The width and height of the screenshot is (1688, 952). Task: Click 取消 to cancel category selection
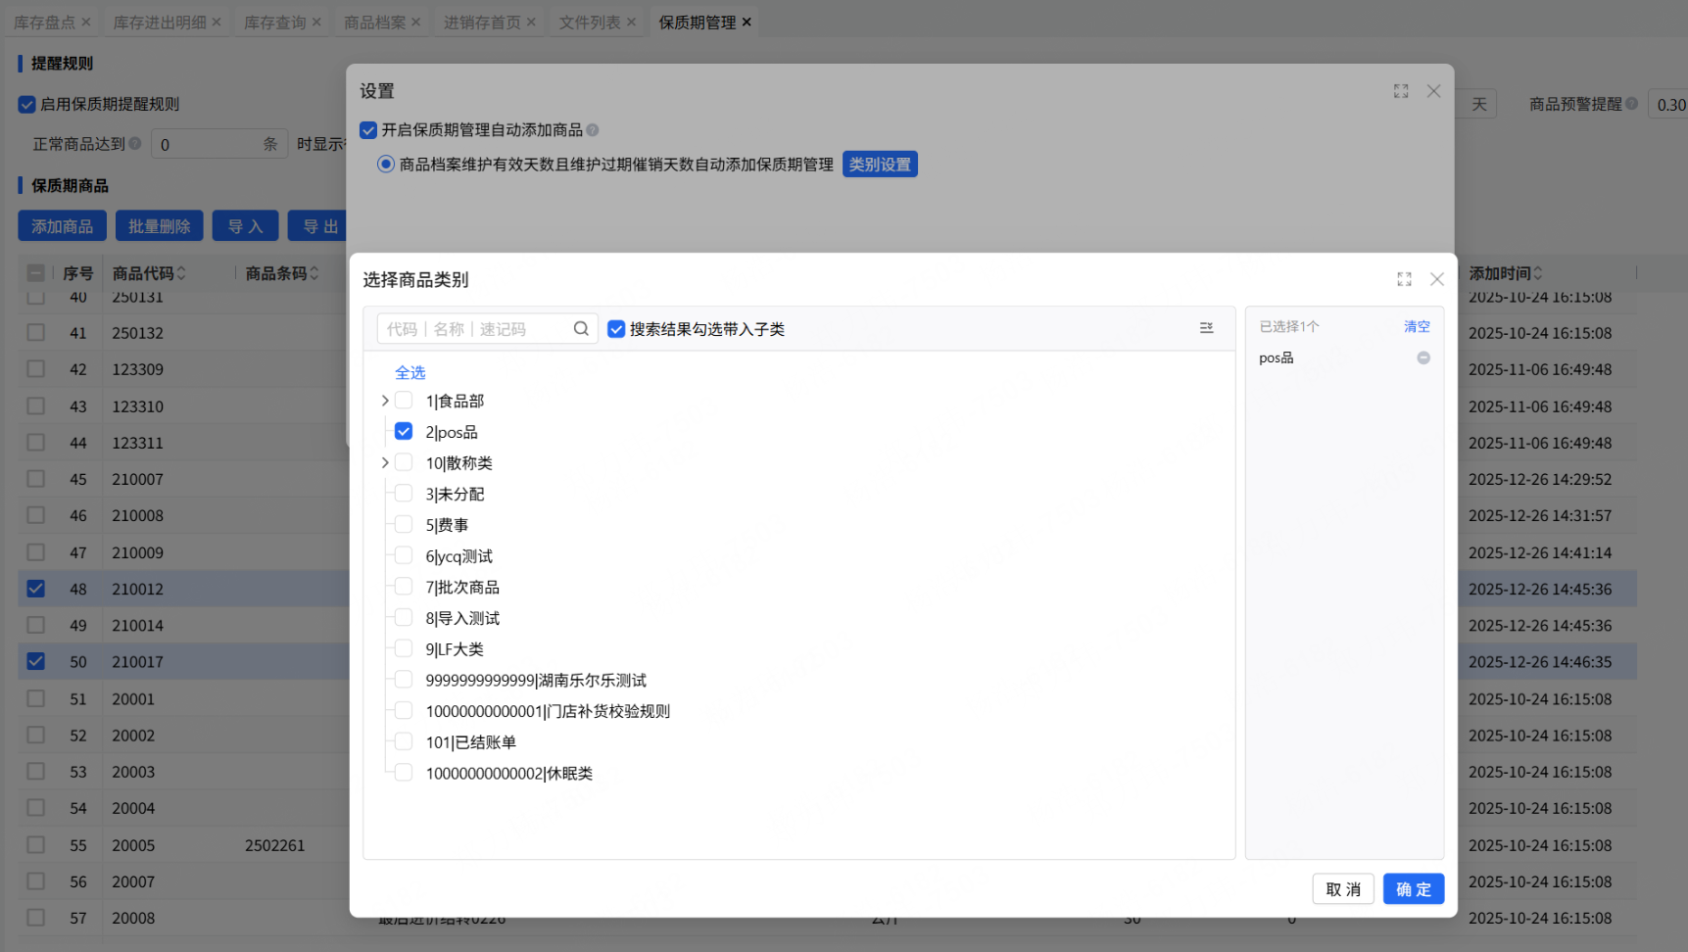pos(1343,889)
